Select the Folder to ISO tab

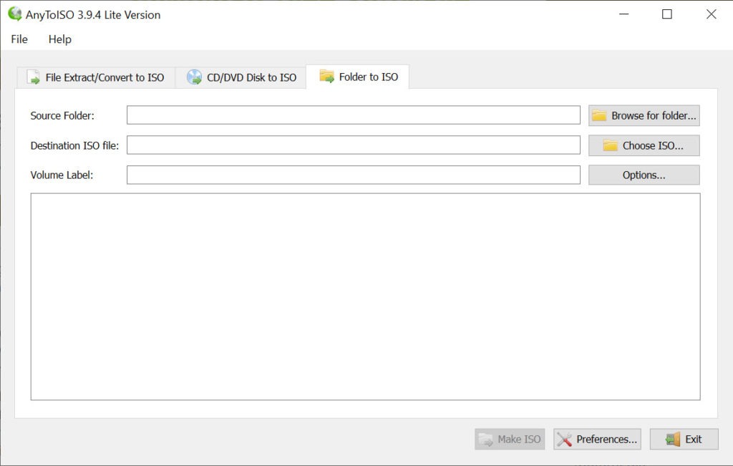pos(358,77)
